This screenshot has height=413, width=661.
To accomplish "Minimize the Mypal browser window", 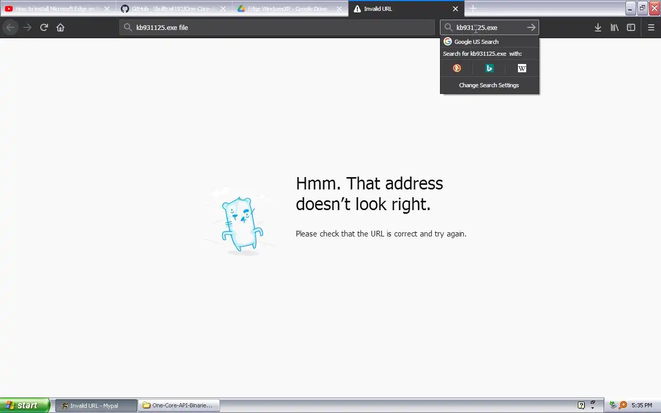I will coord(631,8).
